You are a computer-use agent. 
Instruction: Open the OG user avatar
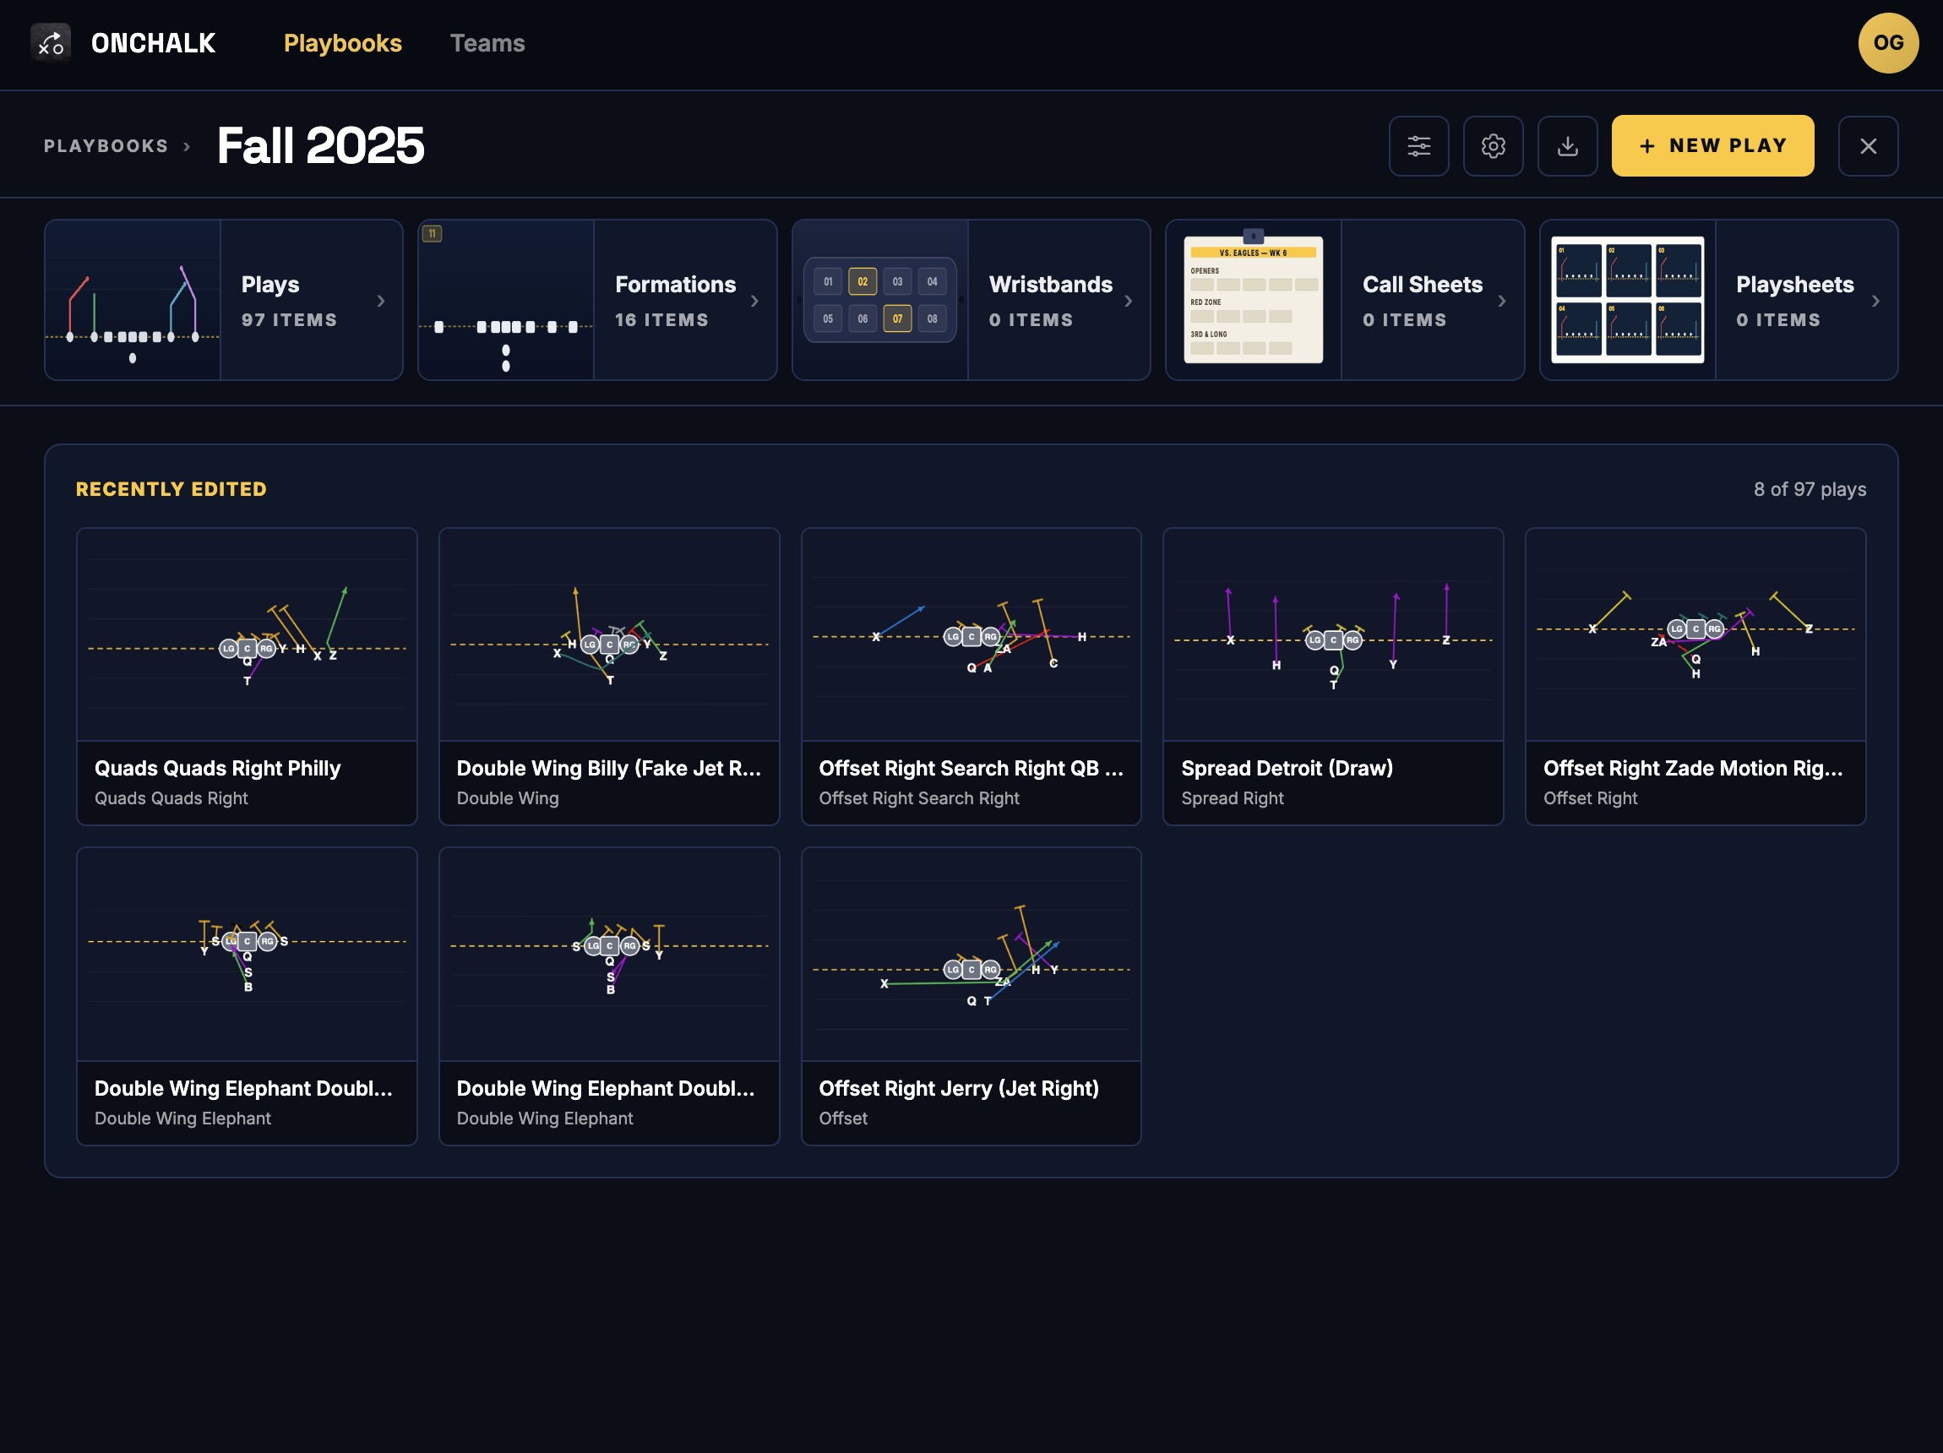[1887, 43]
